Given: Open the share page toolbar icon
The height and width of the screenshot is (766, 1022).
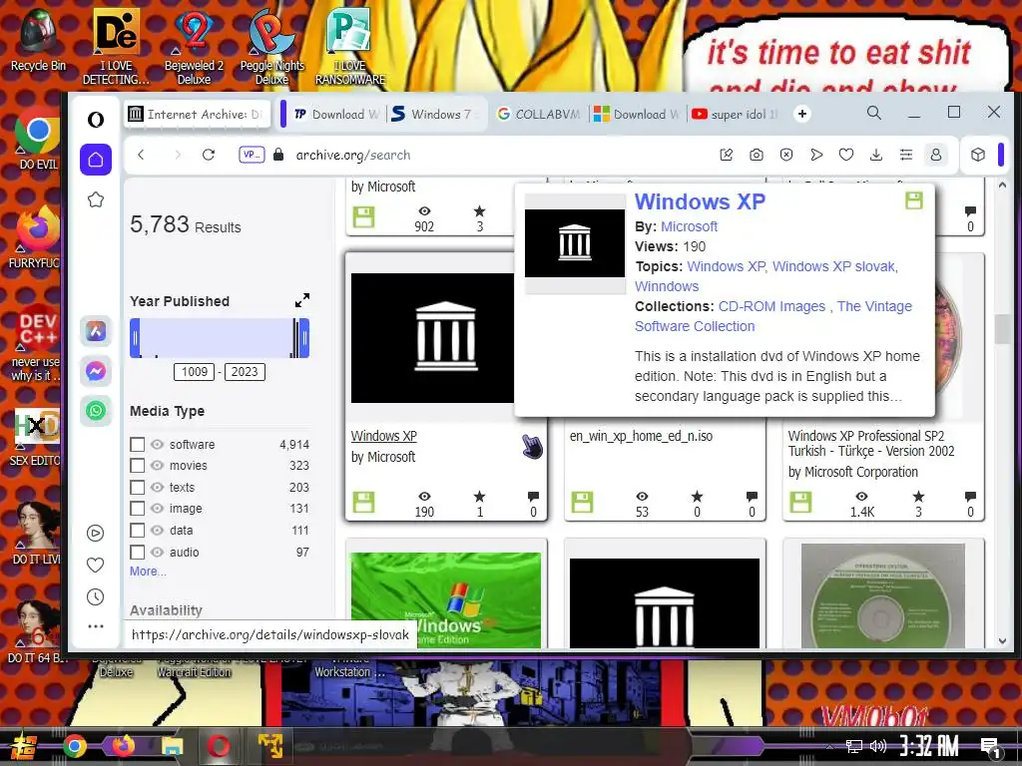Looking at the screenshot, I should (x=727, y=155).
